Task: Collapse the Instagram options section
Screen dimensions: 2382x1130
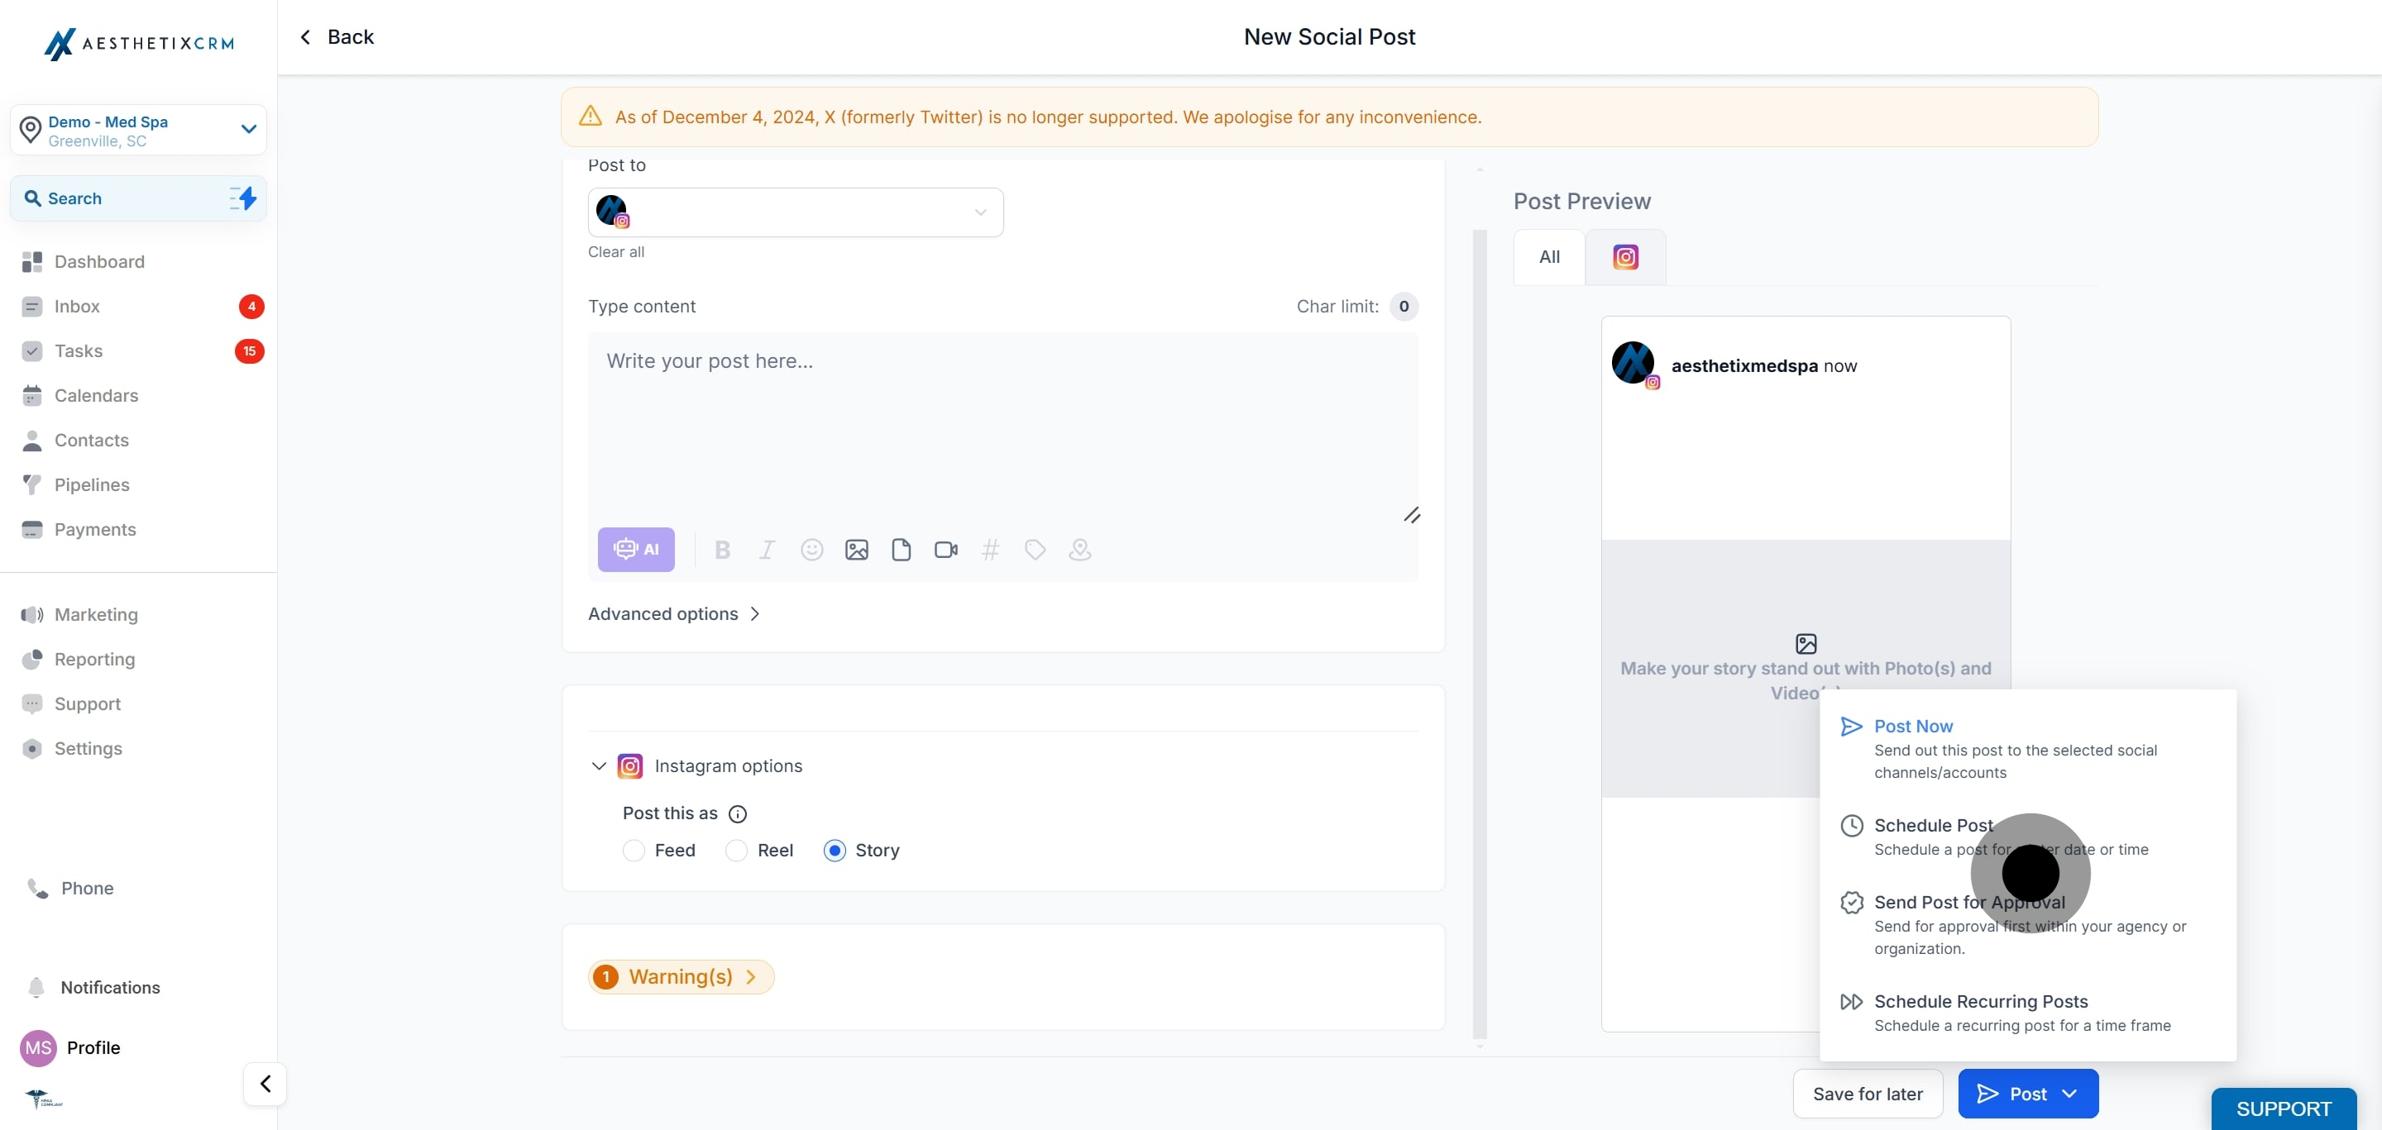Action: tap(598, 766)
